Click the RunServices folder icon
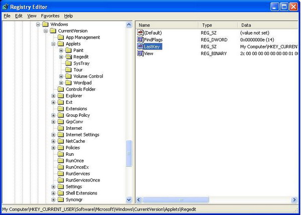This screenshot has width=301, height=215. [x=61, y=173]
